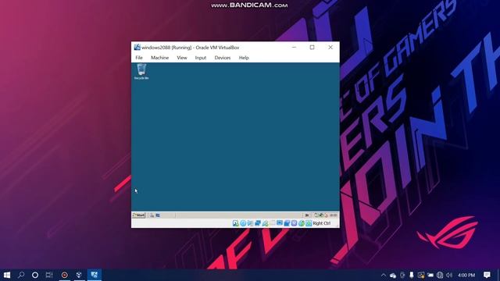Click the Right Ctrl host key label
The image size is (500, 281).
(x=322, y=223)
